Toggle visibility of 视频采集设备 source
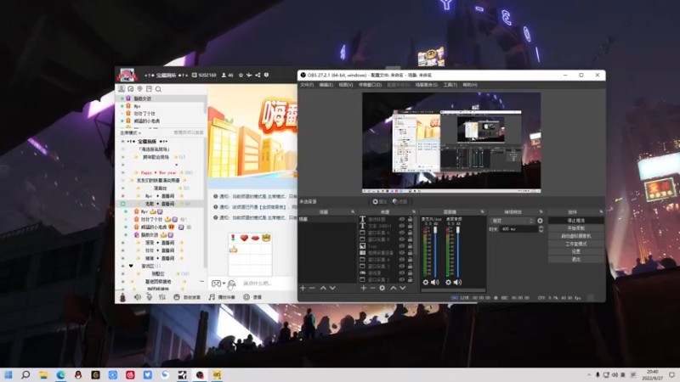Image resolution: width=680 pixels, height=382 pixels. [401, 252]
